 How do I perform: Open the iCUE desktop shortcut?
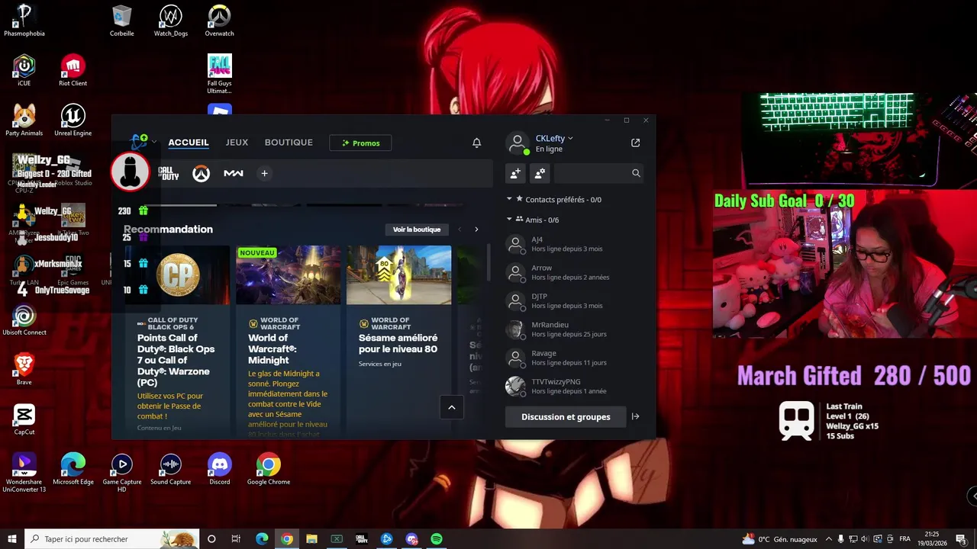[x=24, y=70]
